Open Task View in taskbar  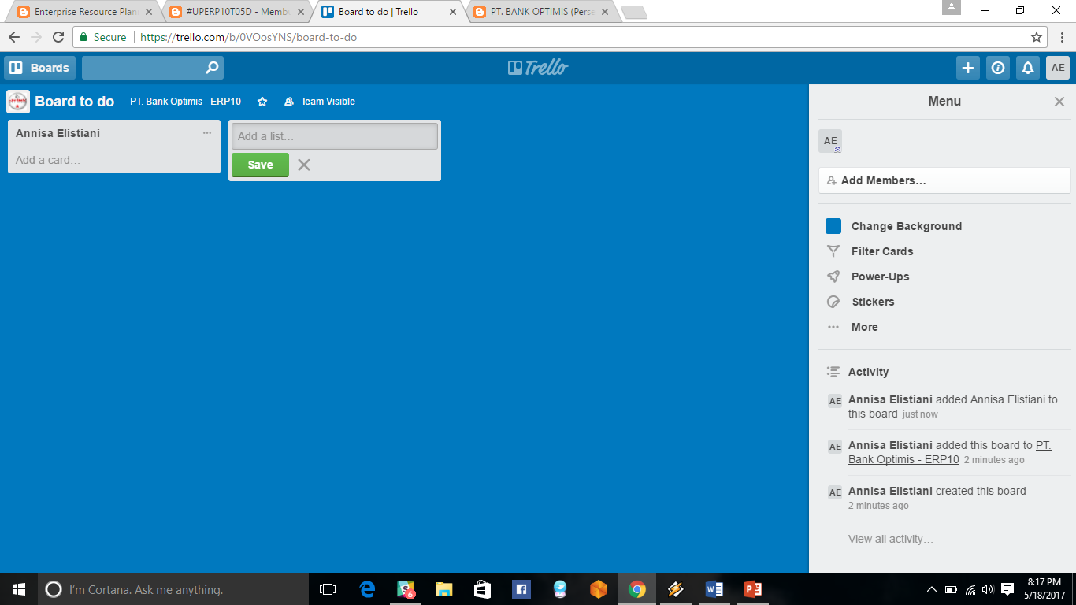328,589
